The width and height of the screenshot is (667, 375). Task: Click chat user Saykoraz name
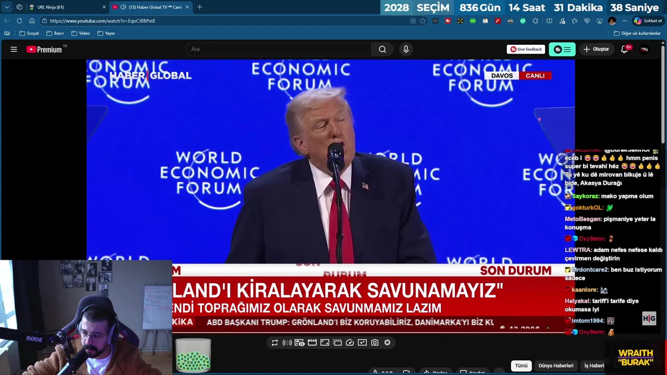pos(585,196)
